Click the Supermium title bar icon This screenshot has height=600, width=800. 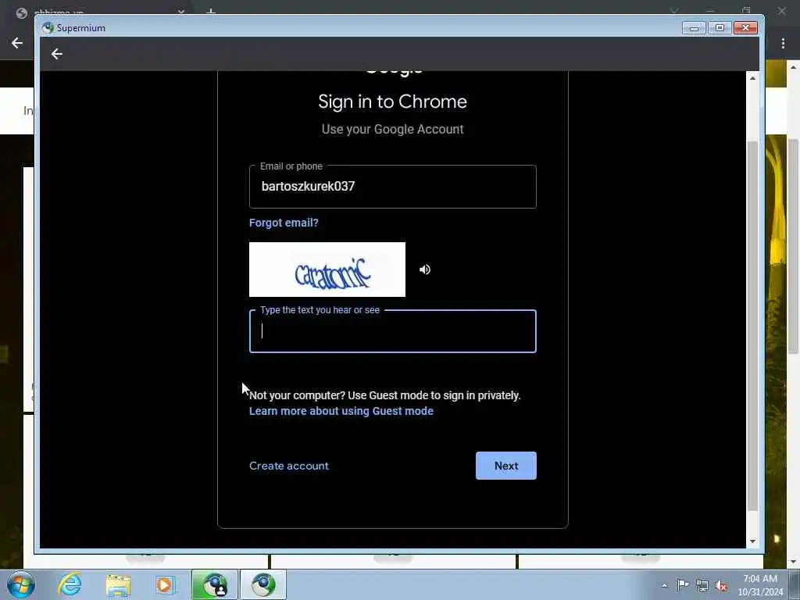coord(48,27)
